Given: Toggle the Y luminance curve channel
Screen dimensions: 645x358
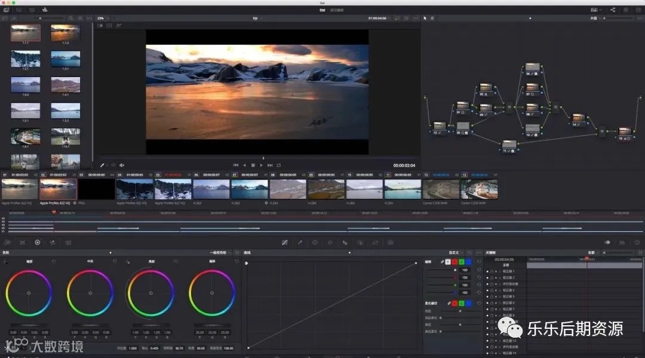Looking at the screenshot, I should [448, 261].
